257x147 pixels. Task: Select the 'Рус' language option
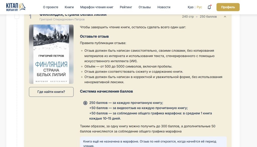point(199,7)
